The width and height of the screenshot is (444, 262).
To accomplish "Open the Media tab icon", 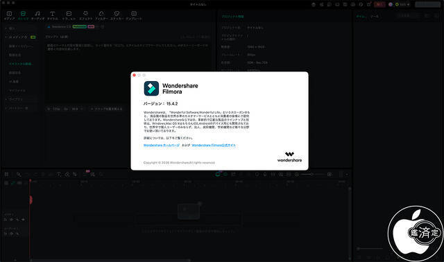I will [x=9, y=14].
